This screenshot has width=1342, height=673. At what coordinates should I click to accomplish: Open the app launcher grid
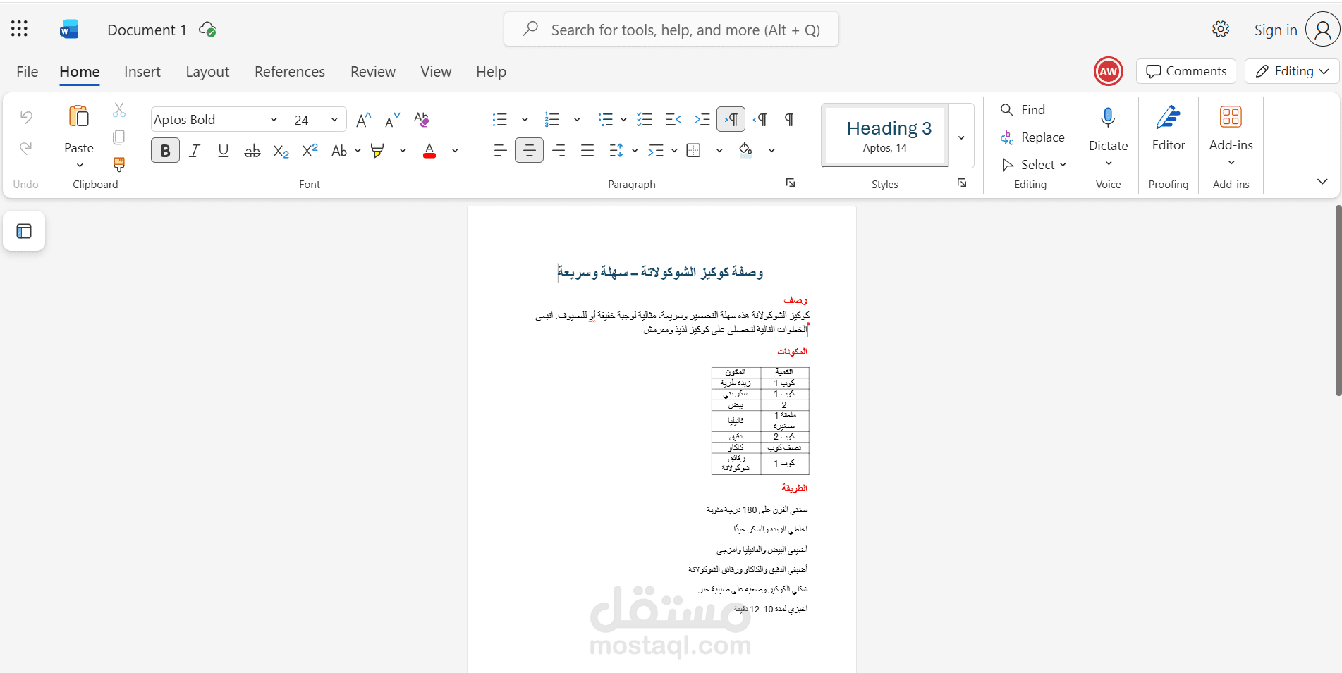coord(20,29)
